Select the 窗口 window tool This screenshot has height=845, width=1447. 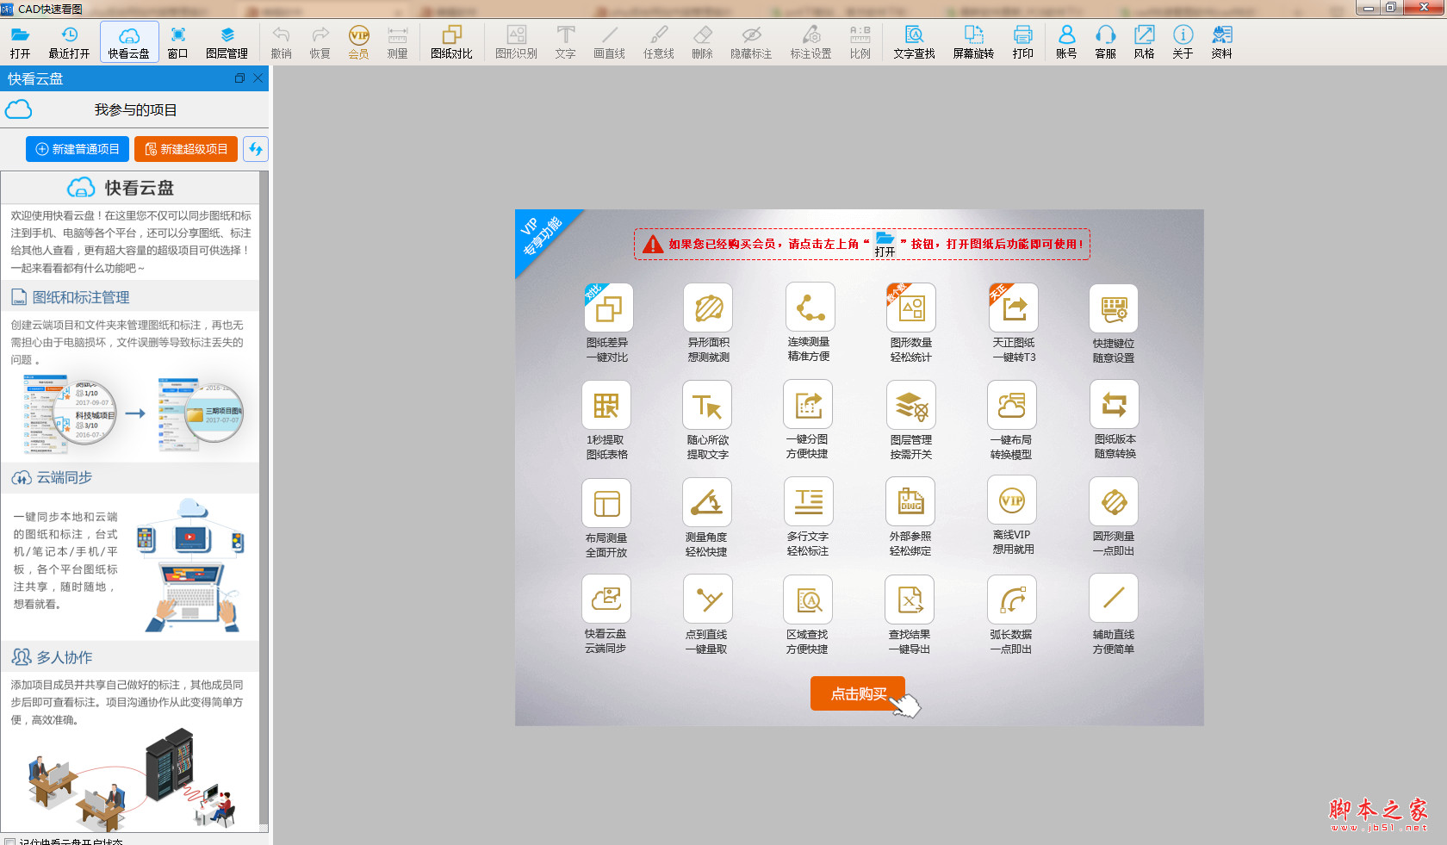[177, 41]
